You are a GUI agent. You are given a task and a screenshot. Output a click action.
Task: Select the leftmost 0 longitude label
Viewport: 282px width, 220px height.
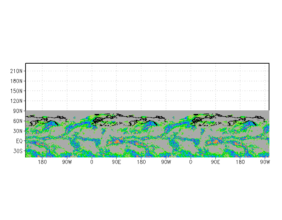(x=92, y=162)
